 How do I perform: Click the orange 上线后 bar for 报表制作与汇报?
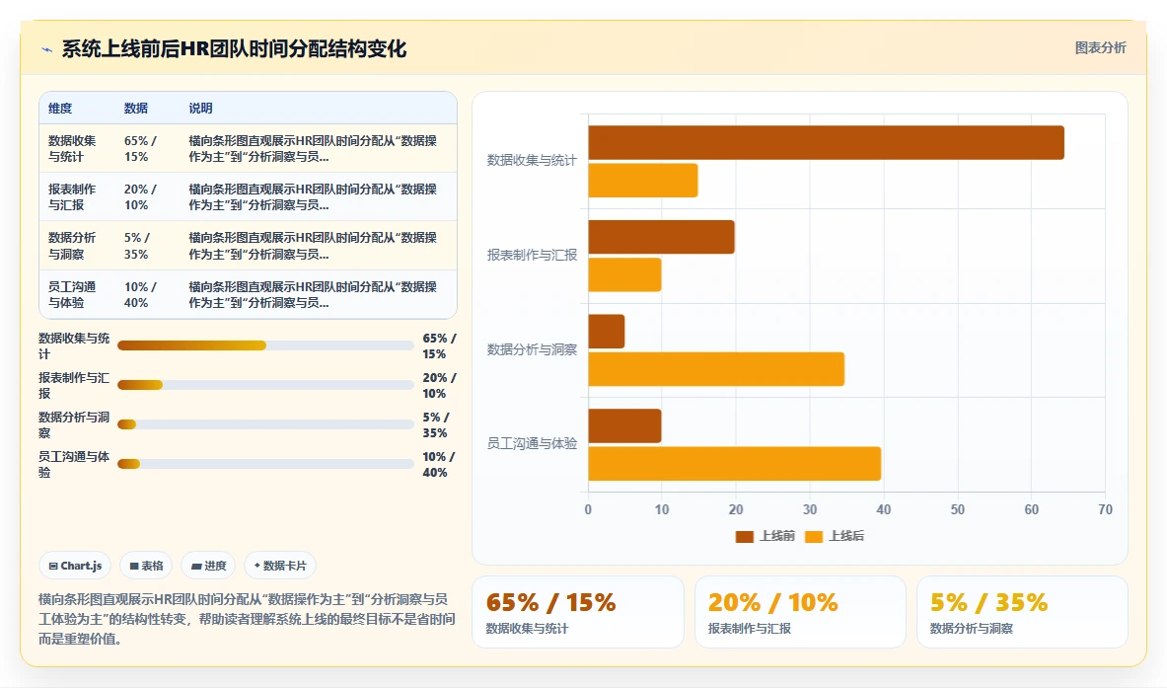624,274
